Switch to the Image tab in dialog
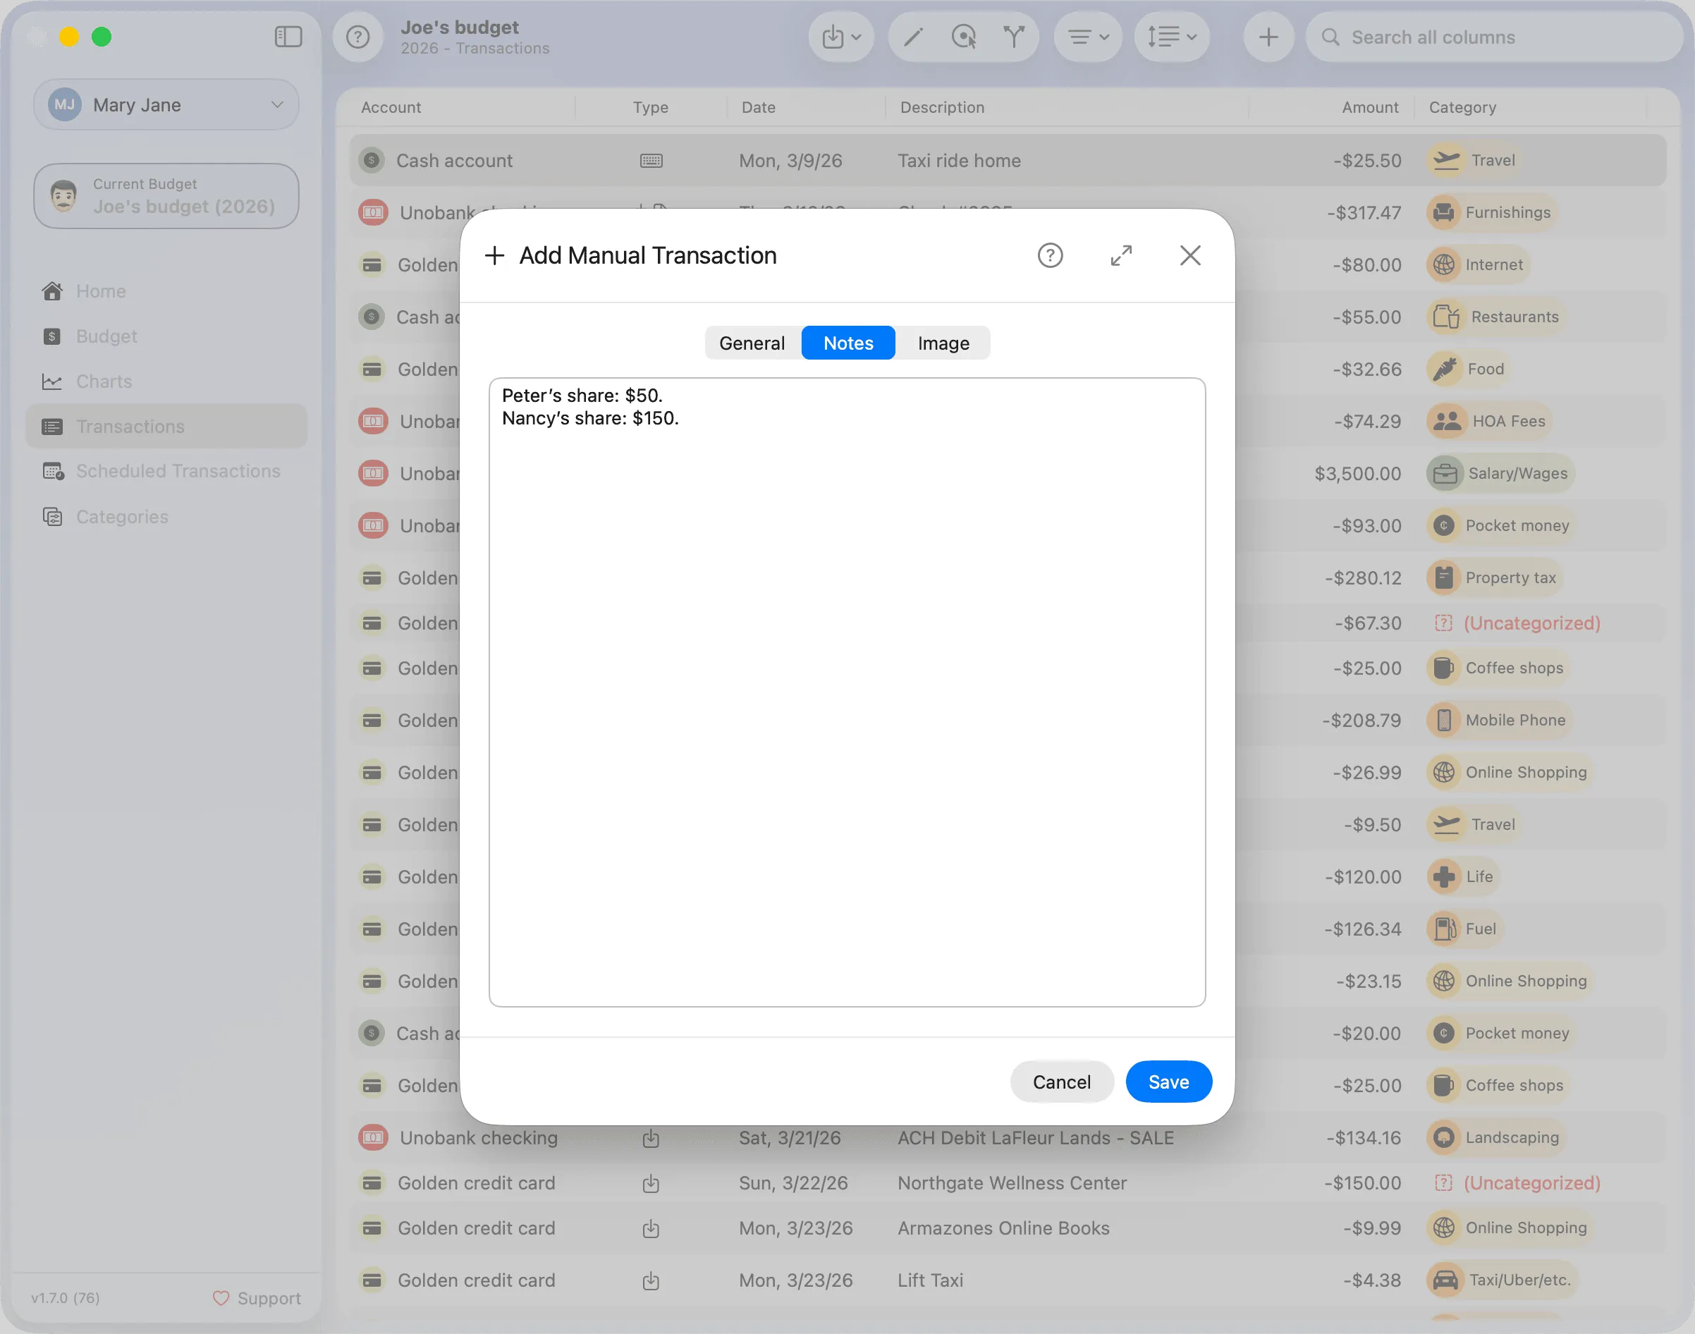 (x=943, y=343)
